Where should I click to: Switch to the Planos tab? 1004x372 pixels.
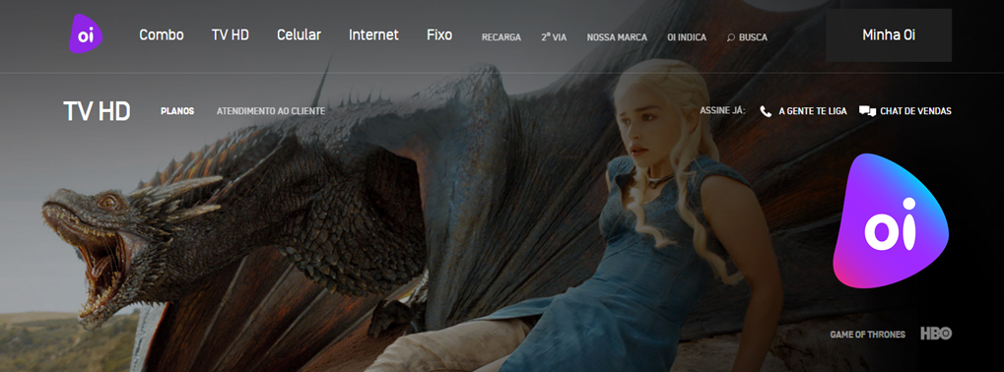[177, 111]
